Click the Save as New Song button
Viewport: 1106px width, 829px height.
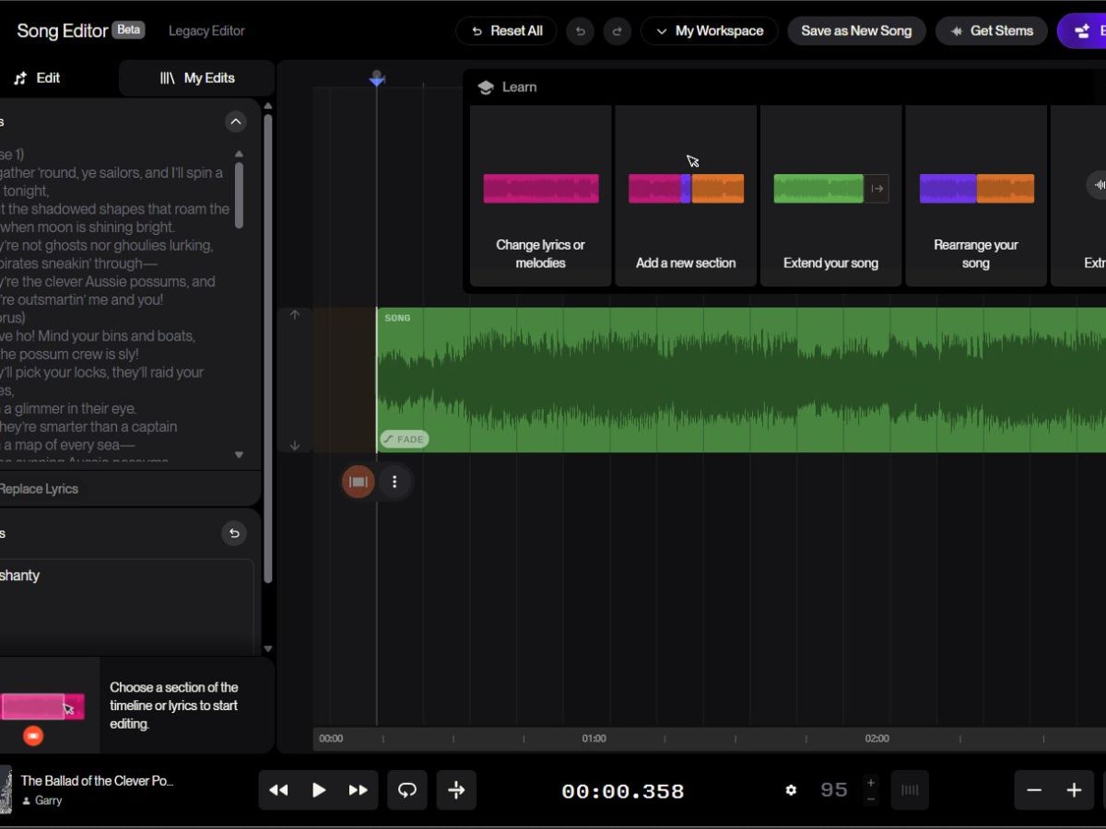(856, 30)
